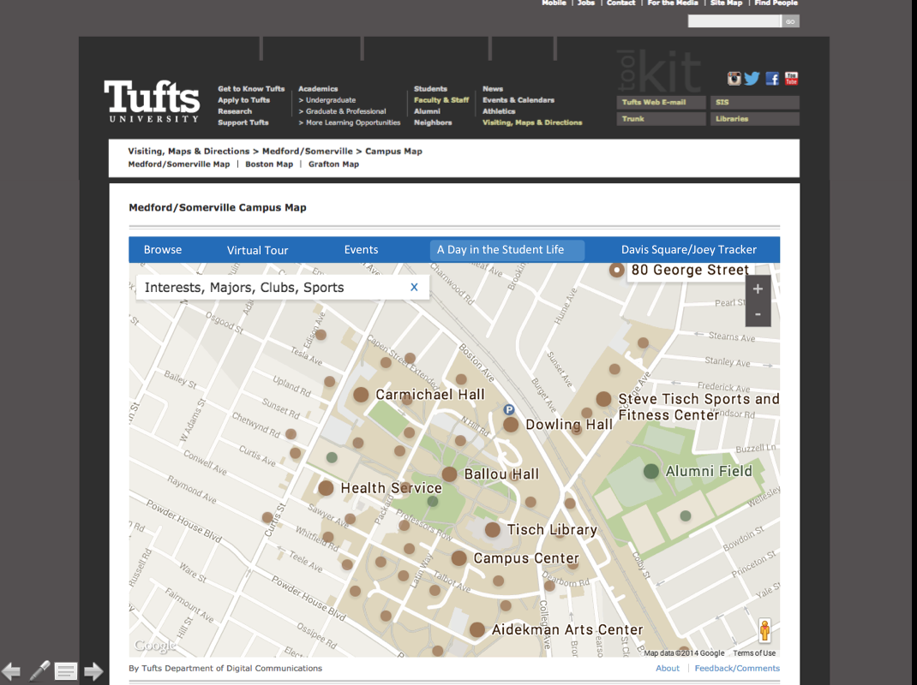
Task: Go to previous slide with left arrow
Action: tap(11, 670)
